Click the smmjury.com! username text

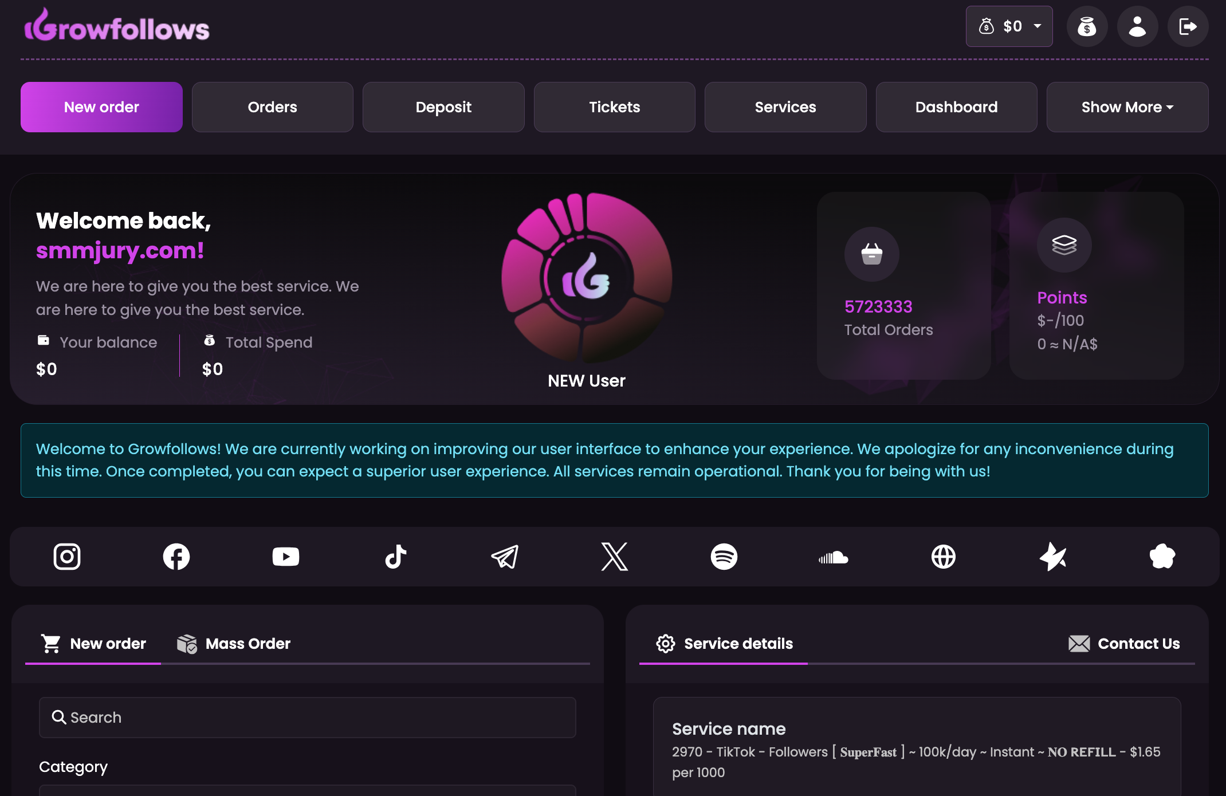[x=120, y=250]
